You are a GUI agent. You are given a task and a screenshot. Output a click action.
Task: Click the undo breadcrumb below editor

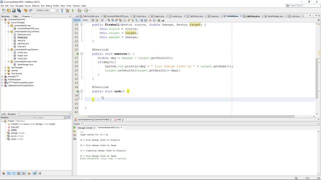(x=119, y=119)
